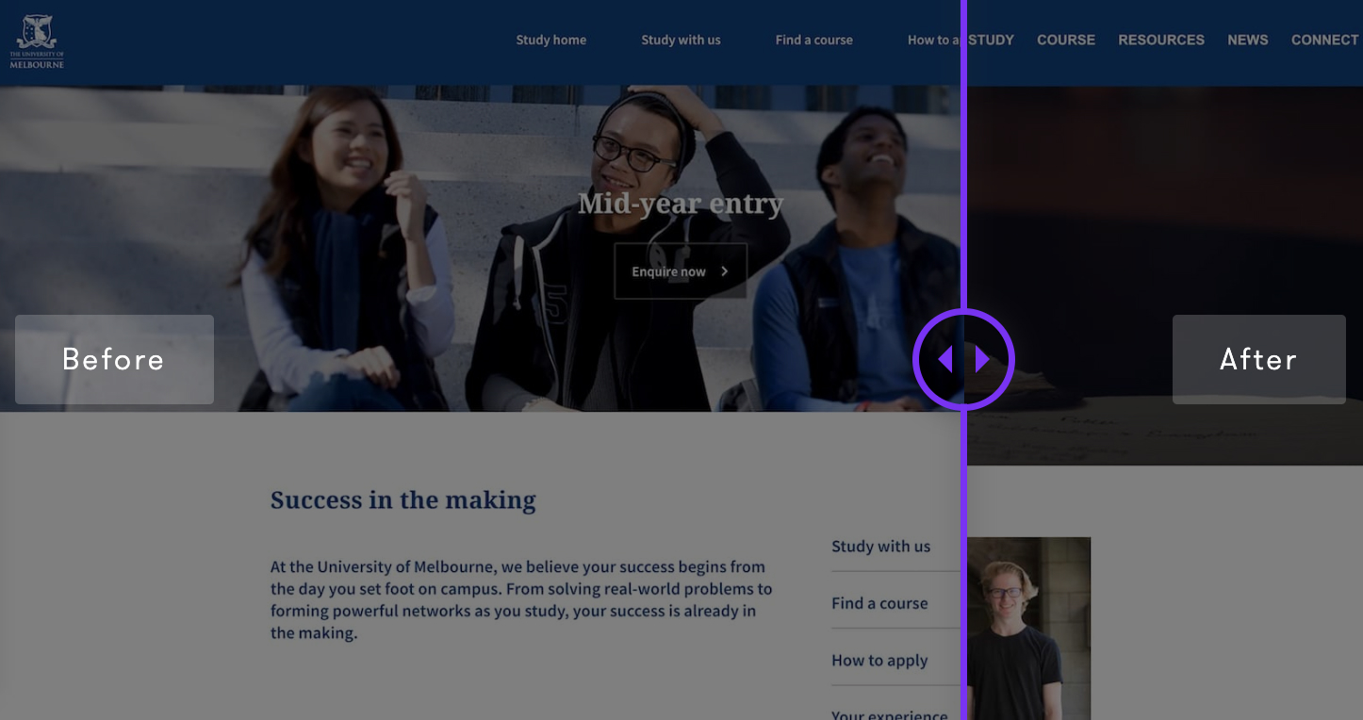Open Study with us in top navigation
This screenshot has height=720, width=1363.
pyautogui.click(x=681, y=40)
